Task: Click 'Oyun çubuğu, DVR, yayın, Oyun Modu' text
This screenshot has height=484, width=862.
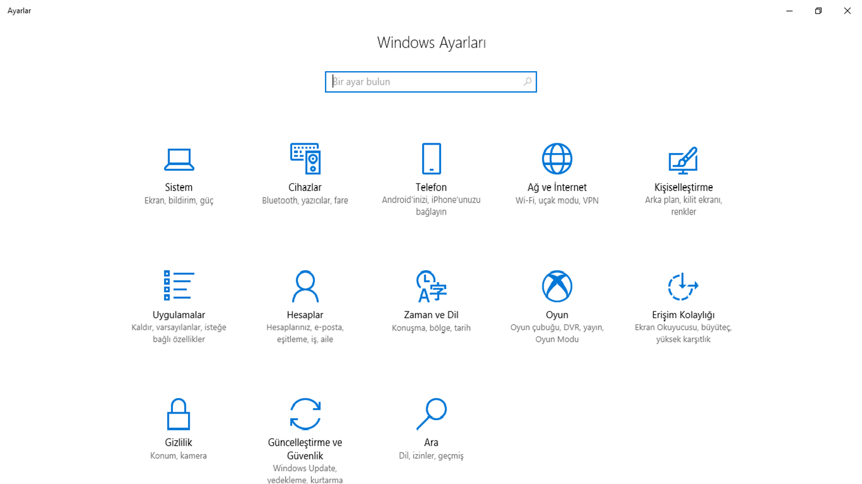Action: click(557, 333)
